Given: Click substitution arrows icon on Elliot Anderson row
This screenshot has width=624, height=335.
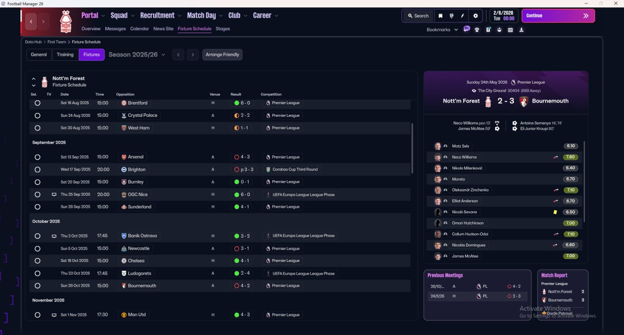Looking at the screenshot, I should pyautogui.click(x=555, y=201).
